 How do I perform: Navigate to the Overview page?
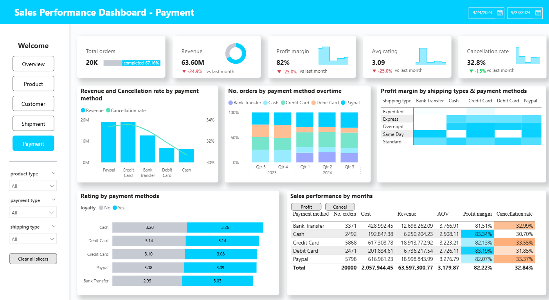tap(33, 64)
